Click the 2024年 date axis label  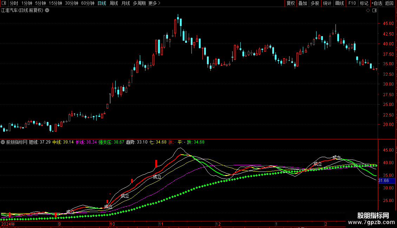8,224
